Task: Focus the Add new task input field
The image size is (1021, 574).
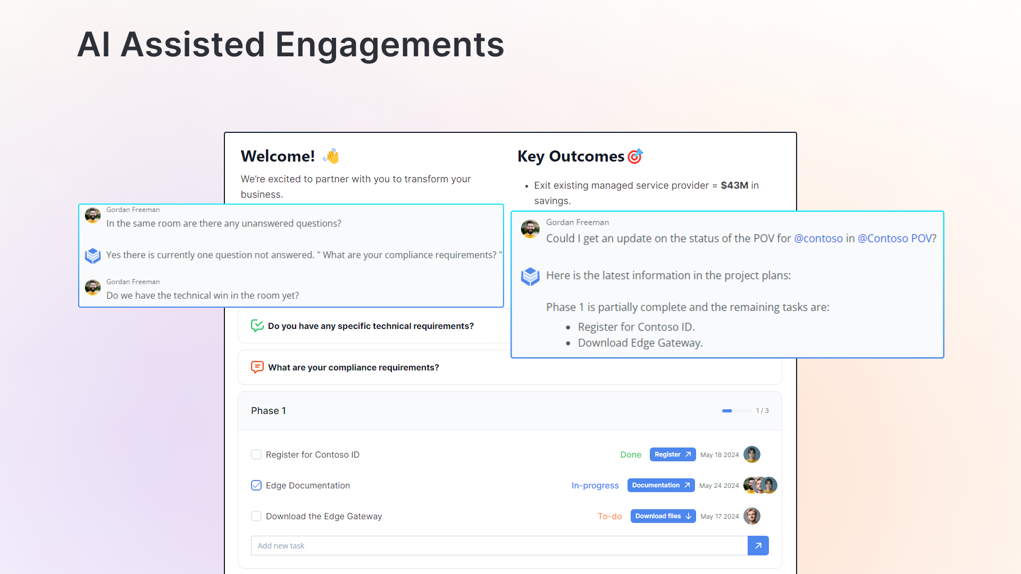Action: coord(499,546)
